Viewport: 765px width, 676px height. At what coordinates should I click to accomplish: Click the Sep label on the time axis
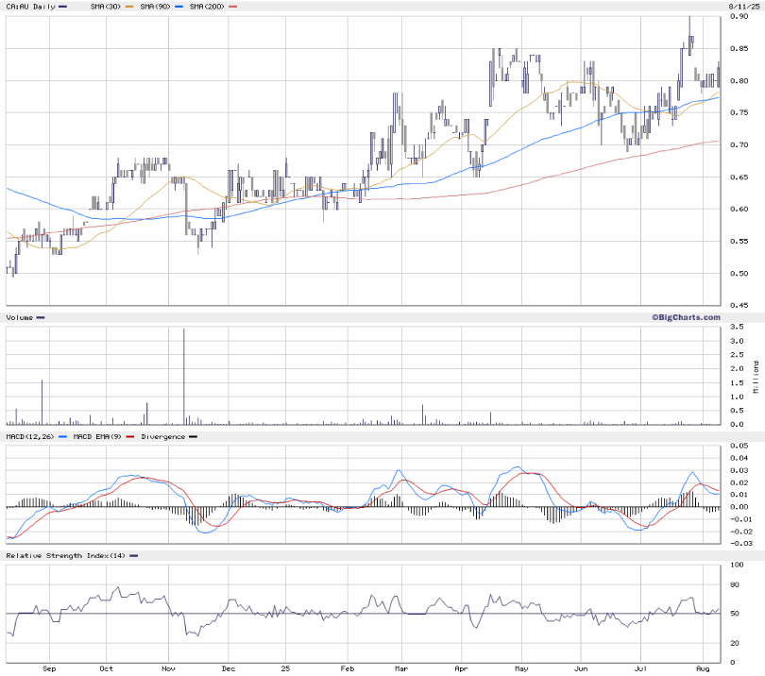coord(49,668)
